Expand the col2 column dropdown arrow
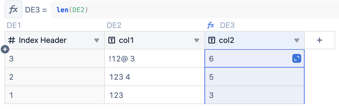Screen dimensions: 339x109 click(297, 40)
